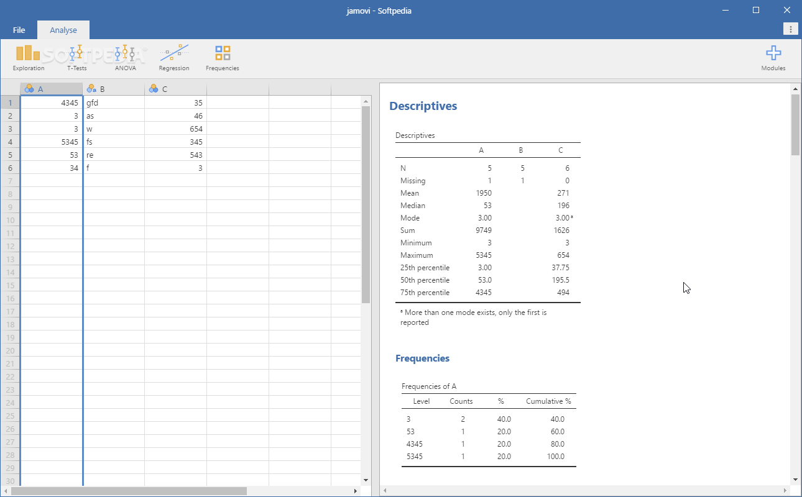Select cell containing 35 in column C
Image resolution: width=802 pixels, height=497 pixels.
(x=176, y=103)
